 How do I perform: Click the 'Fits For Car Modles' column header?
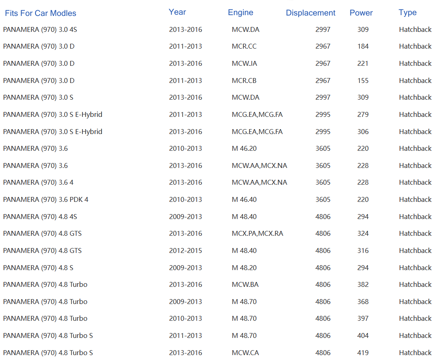(40, 13)
